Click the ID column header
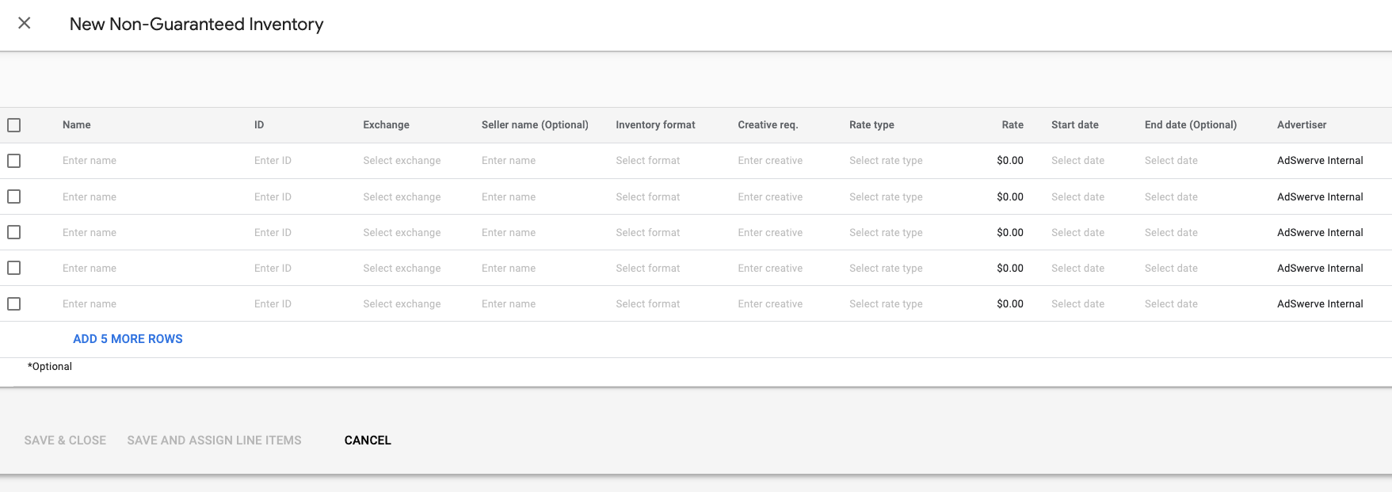The height and width of the screenshot is (492, 1392). click(259, 125)
